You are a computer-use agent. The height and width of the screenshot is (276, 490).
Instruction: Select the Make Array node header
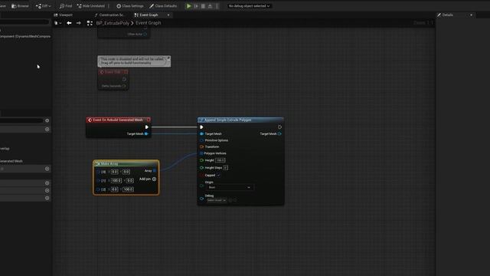126,163
